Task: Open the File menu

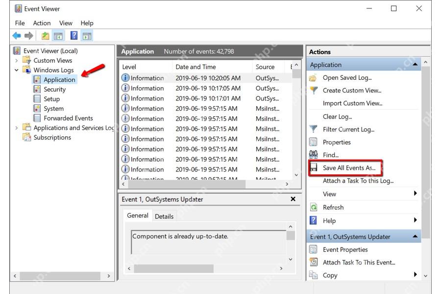Action: (20, 23)
